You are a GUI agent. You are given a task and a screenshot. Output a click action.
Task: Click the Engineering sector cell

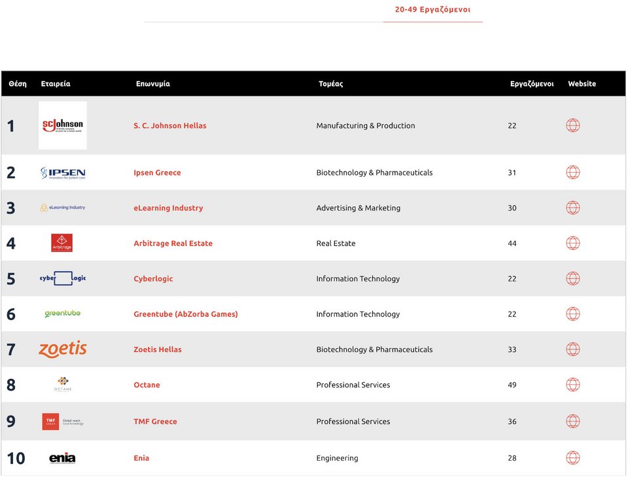click(x=338, y=458)
